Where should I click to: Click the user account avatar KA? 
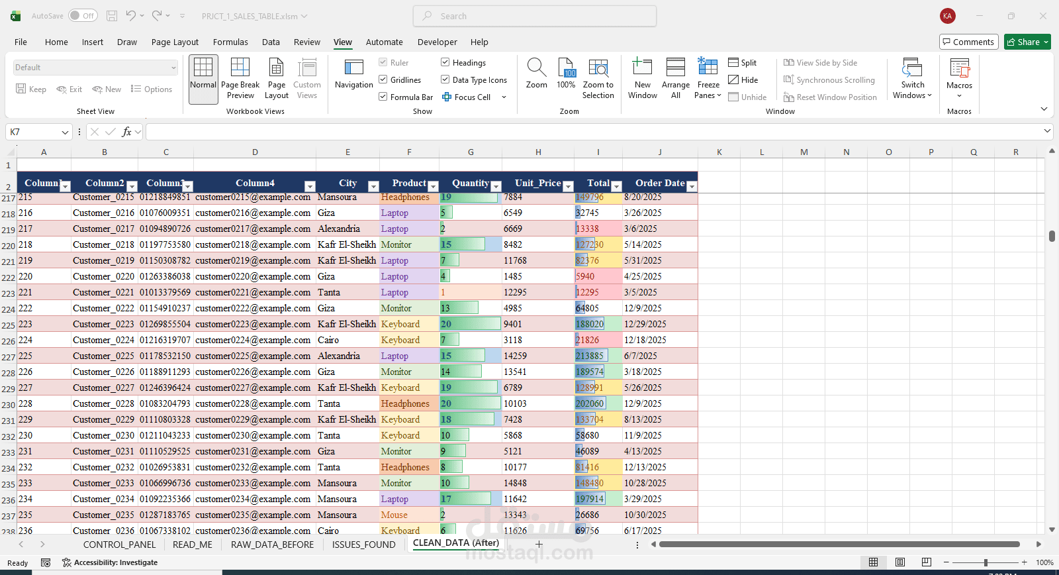coord(948,16)
